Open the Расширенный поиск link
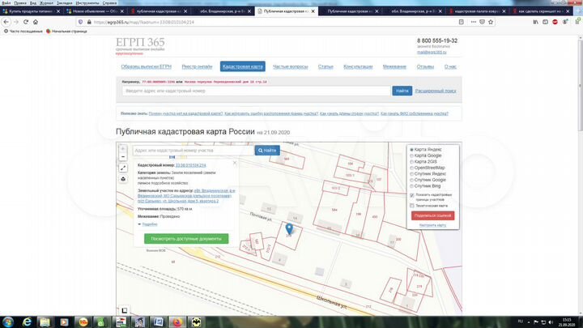583x328 pixels. point(436,91)
